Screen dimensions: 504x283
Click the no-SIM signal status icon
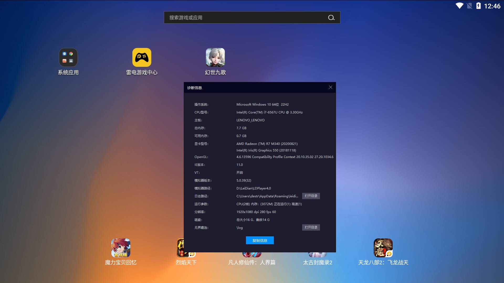pos(469,6)
